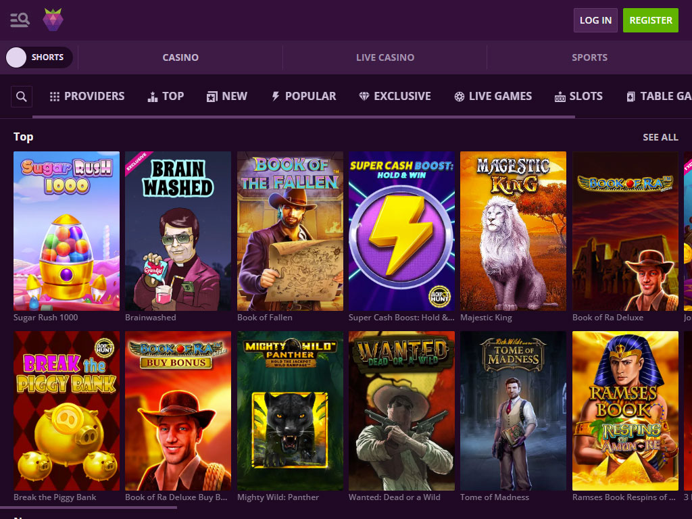The height and width of the screenshot is (519, 692).
Task: Open See All top games link
Action: pyautogui.click(x=660, y=137)
